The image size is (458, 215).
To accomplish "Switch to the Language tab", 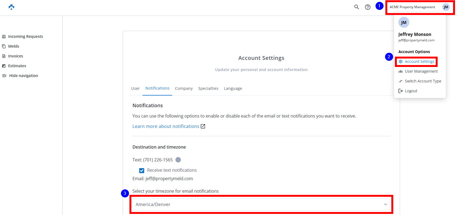I will pos(233,88).
